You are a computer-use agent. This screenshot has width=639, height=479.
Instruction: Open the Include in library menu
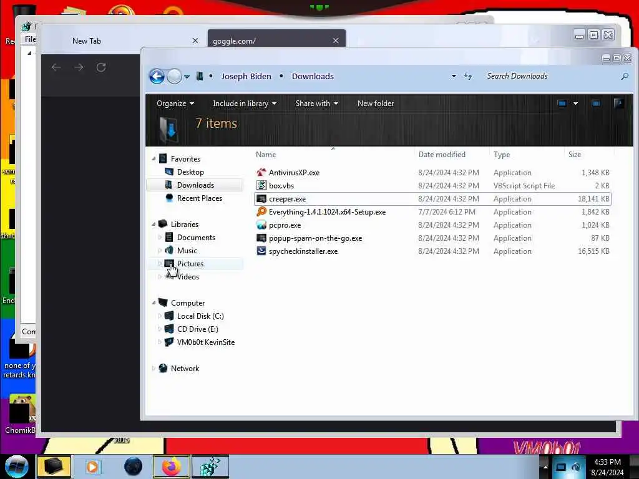[245, 104]
